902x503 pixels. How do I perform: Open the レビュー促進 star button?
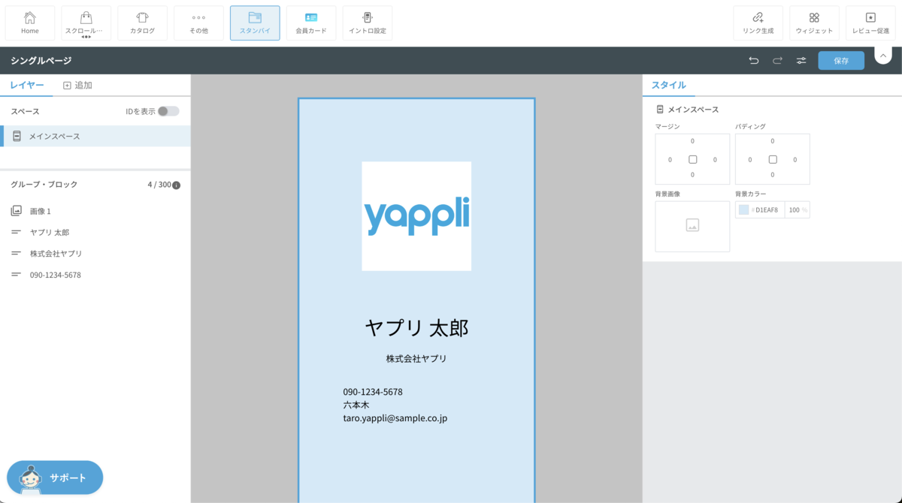click(870, 23)
